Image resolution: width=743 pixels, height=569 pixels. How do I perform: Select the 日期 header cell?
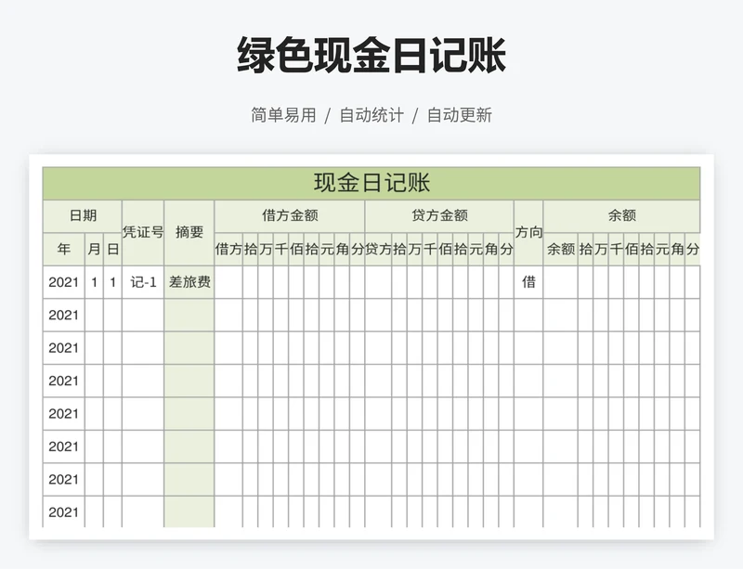pyautogui.click(x=83, y=216)
